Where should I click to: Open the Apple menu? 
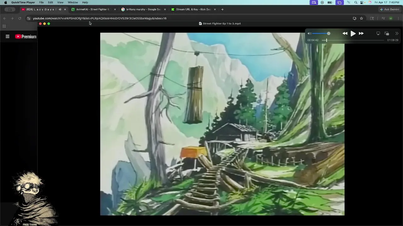(x=5, y=3)
